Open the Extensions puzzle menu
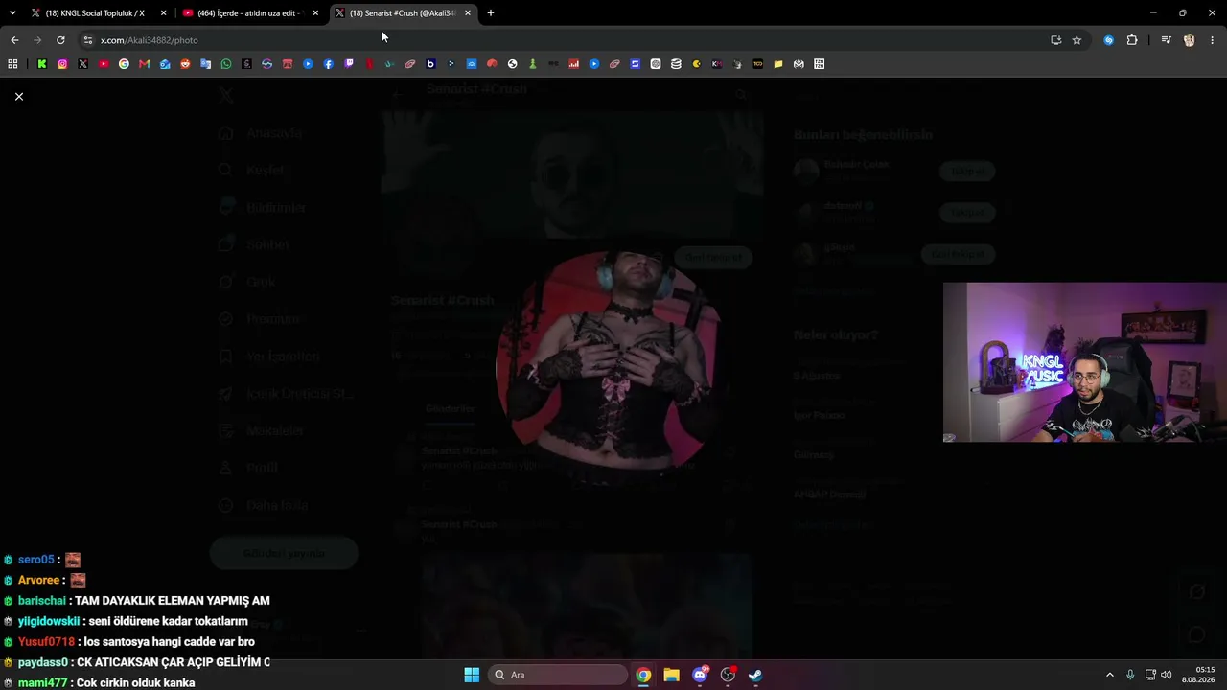1227x690 pixels. [x=1132, y=40]
